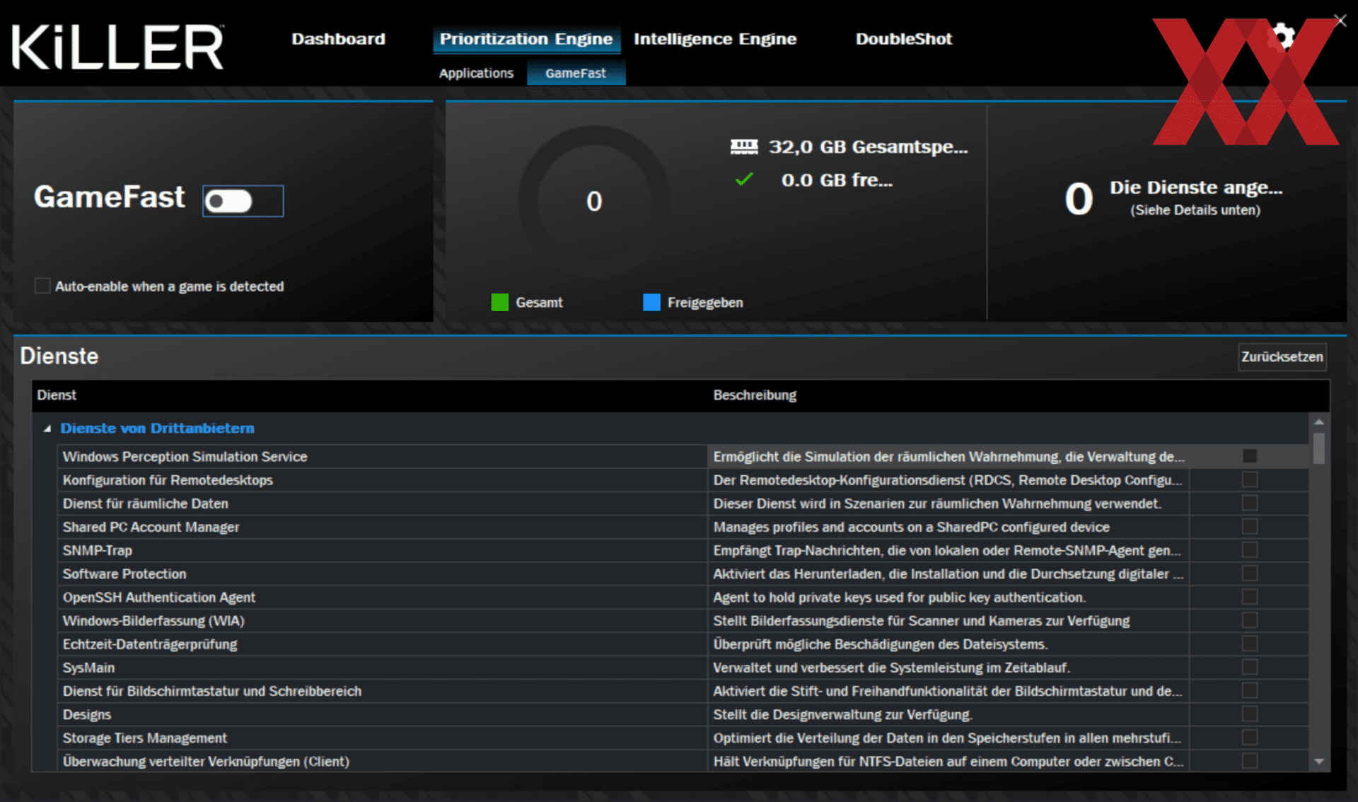1358x802 pixels.
Task: Open the DoubleShot tab
Action: pyautogui.click(x=904, y=39)
